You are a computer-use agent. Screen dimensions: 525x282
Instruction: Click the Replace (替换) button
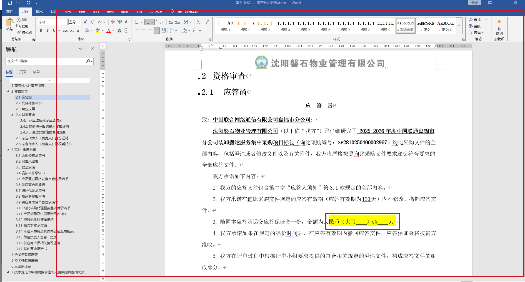coord(475,26)
